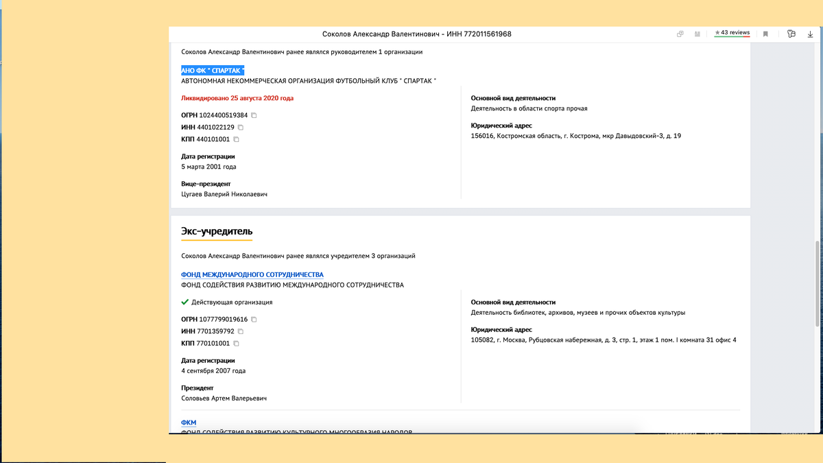Click 'Деятельность библиотек, архивов, музеев' activity text

coord(578,313)
